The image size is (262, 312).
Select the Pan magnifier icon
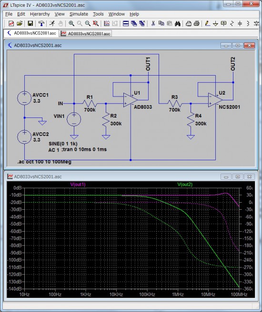pos(80,24)
